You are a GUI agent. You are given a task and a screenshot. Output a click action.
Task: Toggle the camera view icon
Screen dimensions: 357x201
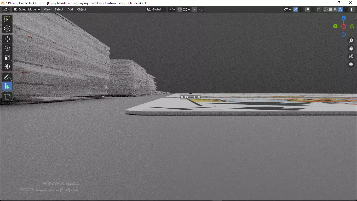pyautogui.click(x=351, y=56)
